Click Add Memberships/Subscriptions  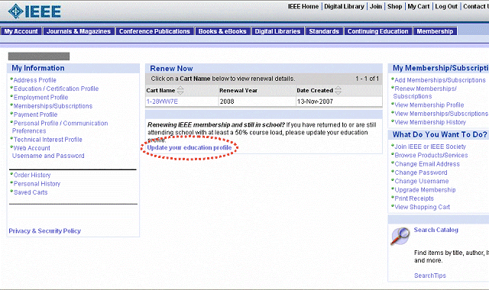[x=440, y=80]
